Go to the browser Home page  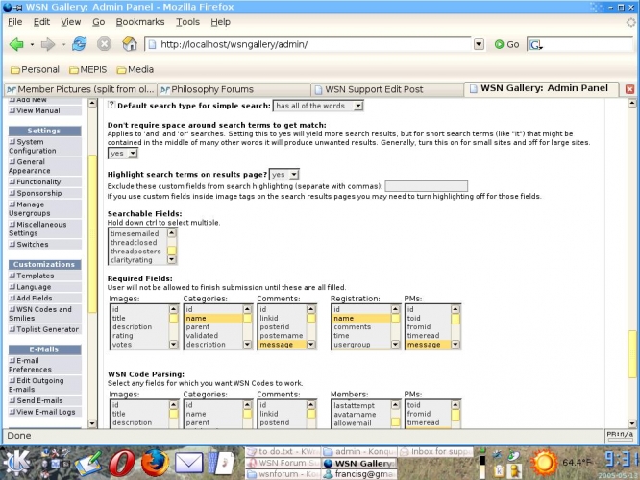point(129,44)
